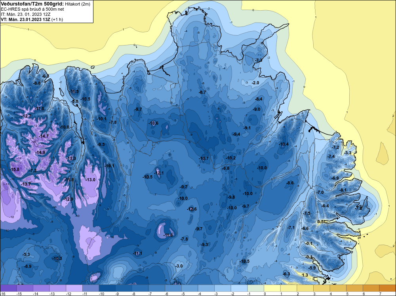This screenshot has width=396, height=296.
Task: Select the legend swatch between -6 and -5
Action: click(173, 288)
